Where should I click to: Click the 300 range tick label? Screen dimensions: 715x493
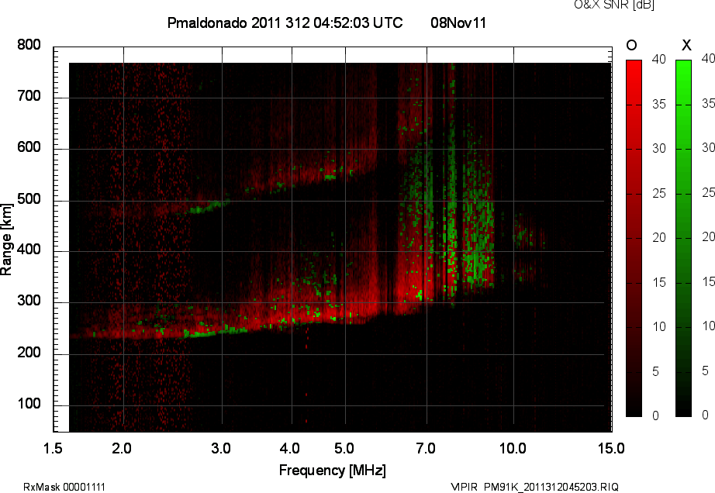pos(29,301)
